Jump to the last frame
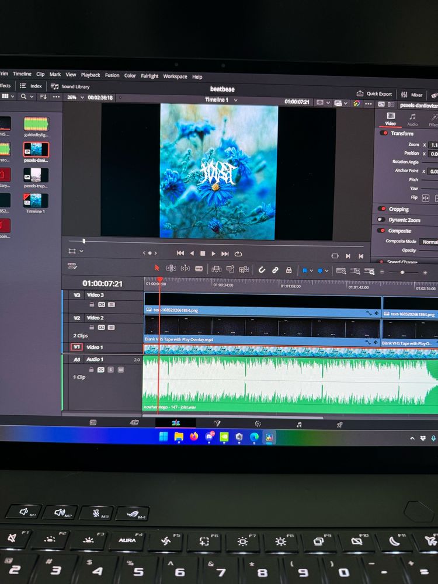This screenshot has width=438, height=584. pos(225,253)
